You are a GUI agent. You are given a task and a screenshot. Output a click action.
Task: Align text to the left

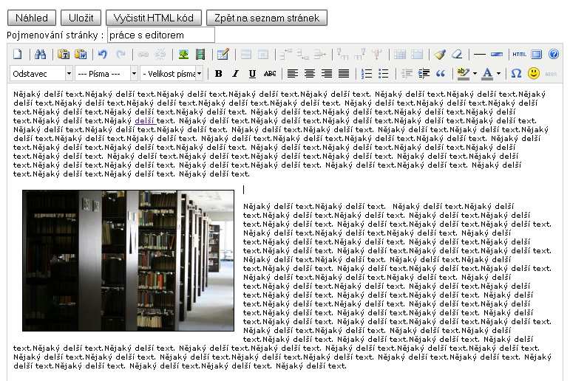click(x=293, y=74)
